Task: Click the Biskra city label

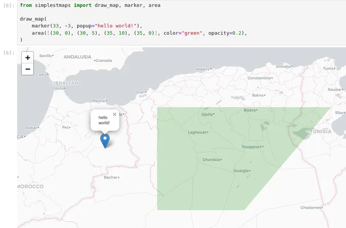Action: point(250,110)
